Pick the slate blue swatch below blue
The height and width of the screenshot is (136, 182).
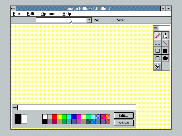point(74,122)
